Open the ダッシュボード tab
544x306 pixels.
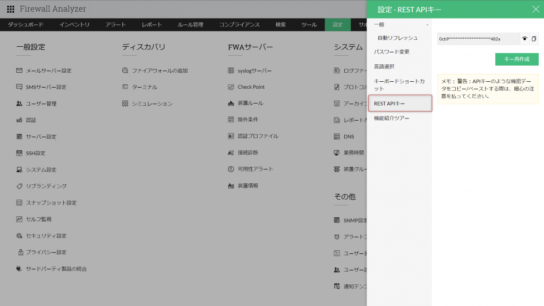pyautogui.click(x=25, y=24)
